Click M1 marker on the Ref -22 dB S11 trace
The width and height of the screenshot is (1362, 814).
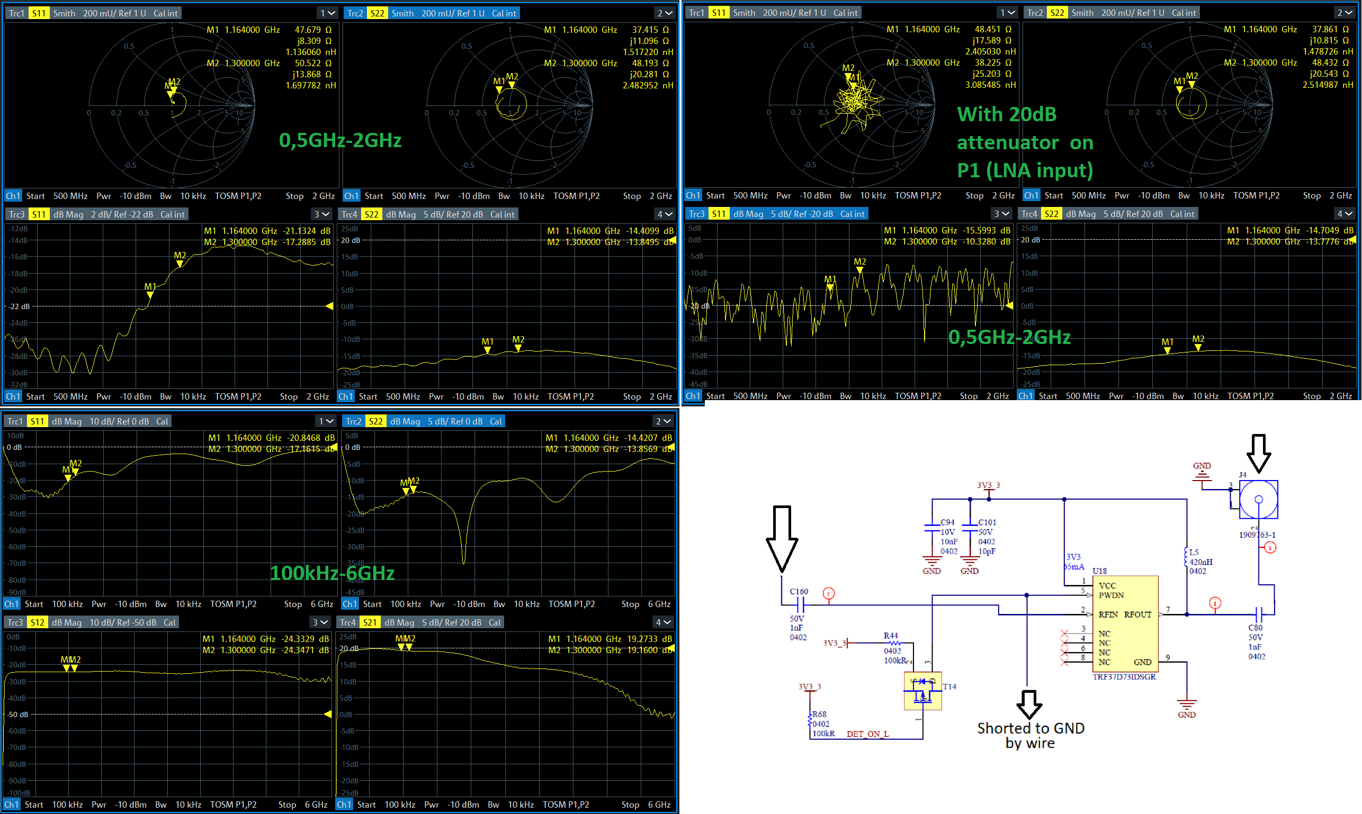pos(150,295)
